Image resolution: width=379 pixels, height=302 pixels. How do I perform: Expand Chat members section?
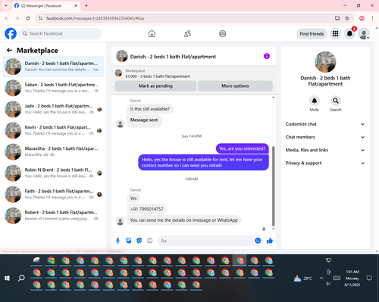325,137
